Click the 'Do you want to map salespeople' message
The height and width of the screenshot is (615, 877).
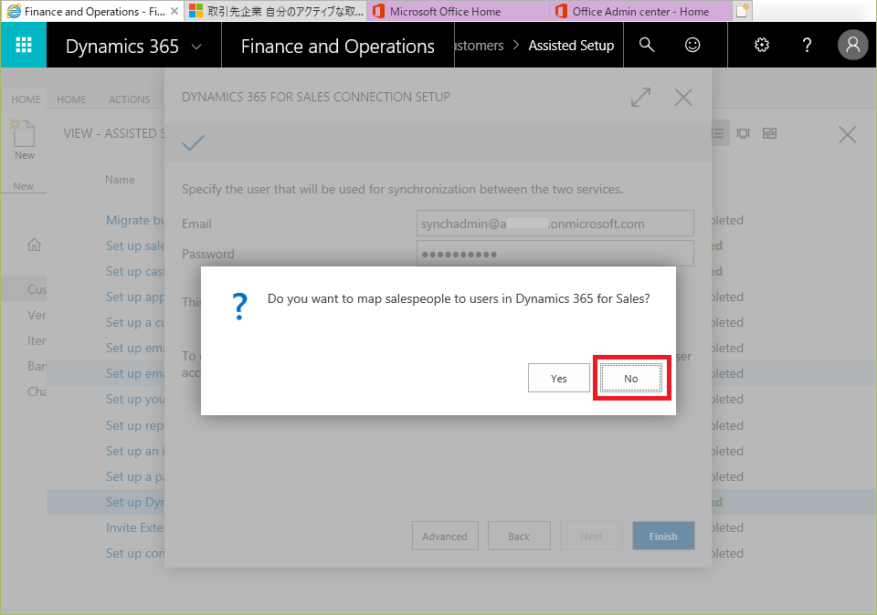pos(459,299)
